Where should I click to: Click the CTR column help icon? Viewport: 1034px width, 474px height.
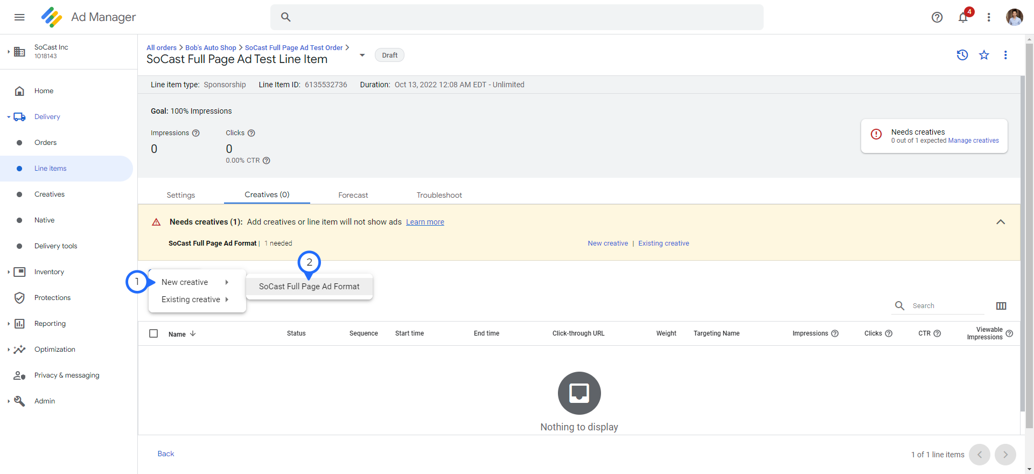click(x=937, y=333)
